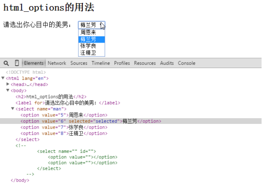Collapse the select name="man" node
Viewport: 262px width, 183px height.
[x=13, y=109]
